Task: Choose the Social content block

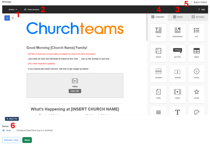Action: click(197, 74)
